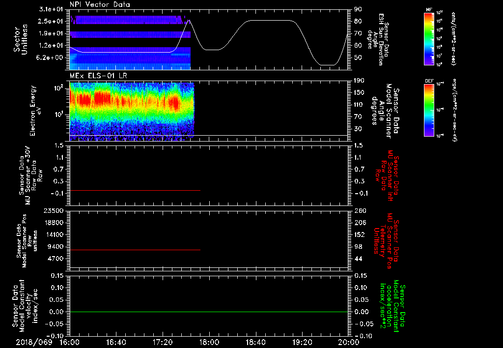Click the 260 telemetry tick label
Image resolution: width=503 pixels, height=348 pixels.
pos(360,210)
